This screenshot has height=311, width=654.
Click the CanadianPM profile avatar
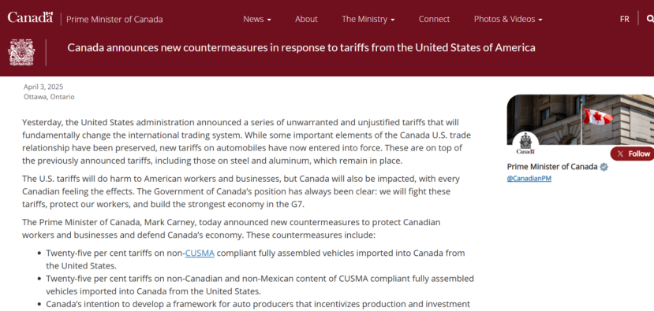525,143
